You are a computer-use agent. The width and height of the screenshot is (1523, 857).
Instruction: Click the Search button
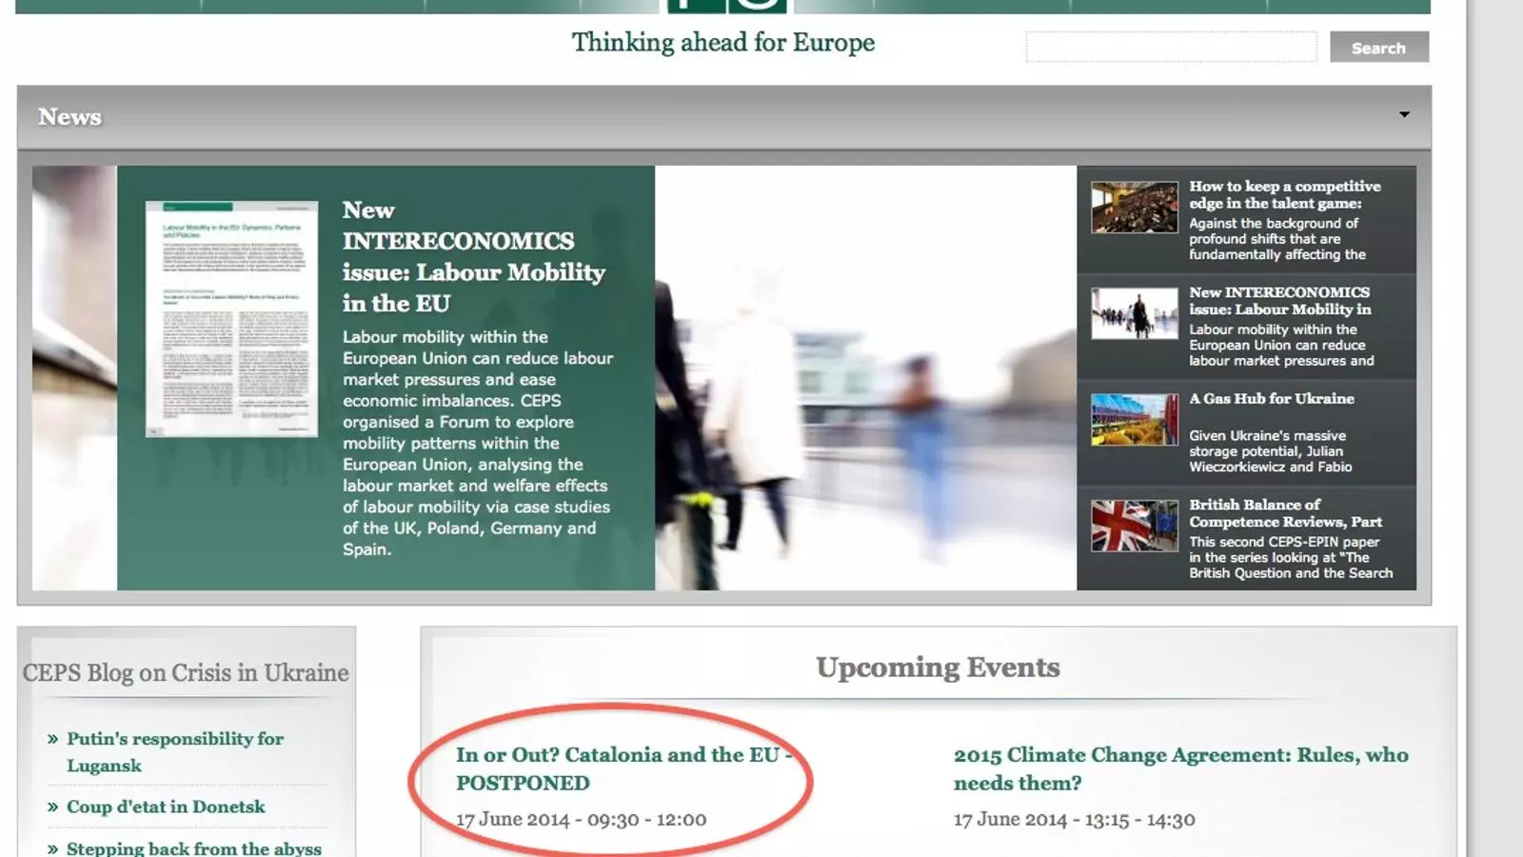point(1378,48)
